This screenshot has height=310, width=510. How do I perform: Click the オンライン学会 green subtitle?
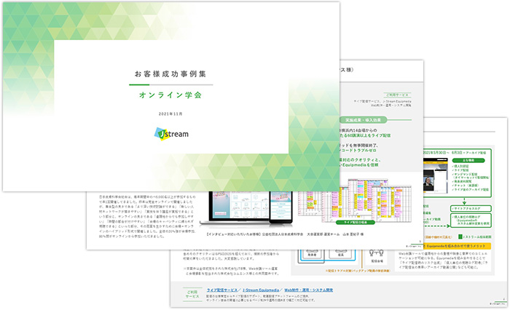pos(170,95)
